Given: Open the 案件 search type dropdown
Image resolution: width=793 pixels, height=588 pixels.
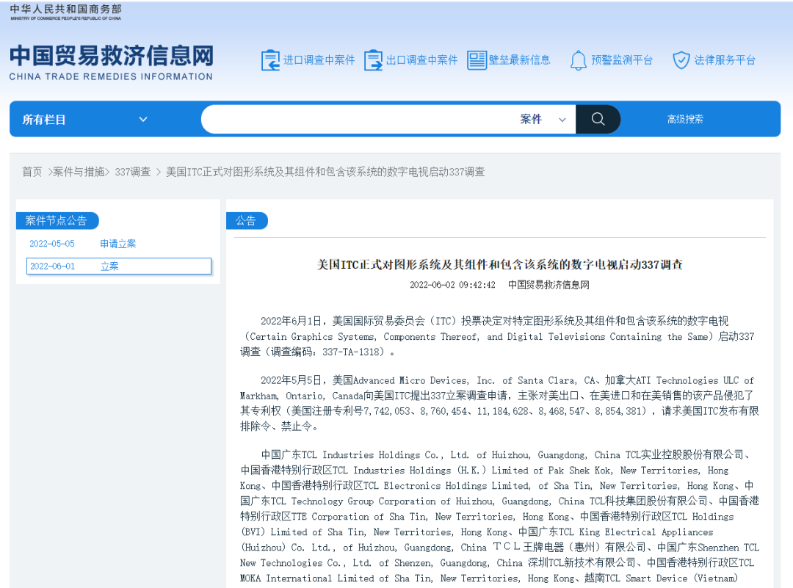Looking at the screenshot, I should pyautogui.click(x=543, y=120).
